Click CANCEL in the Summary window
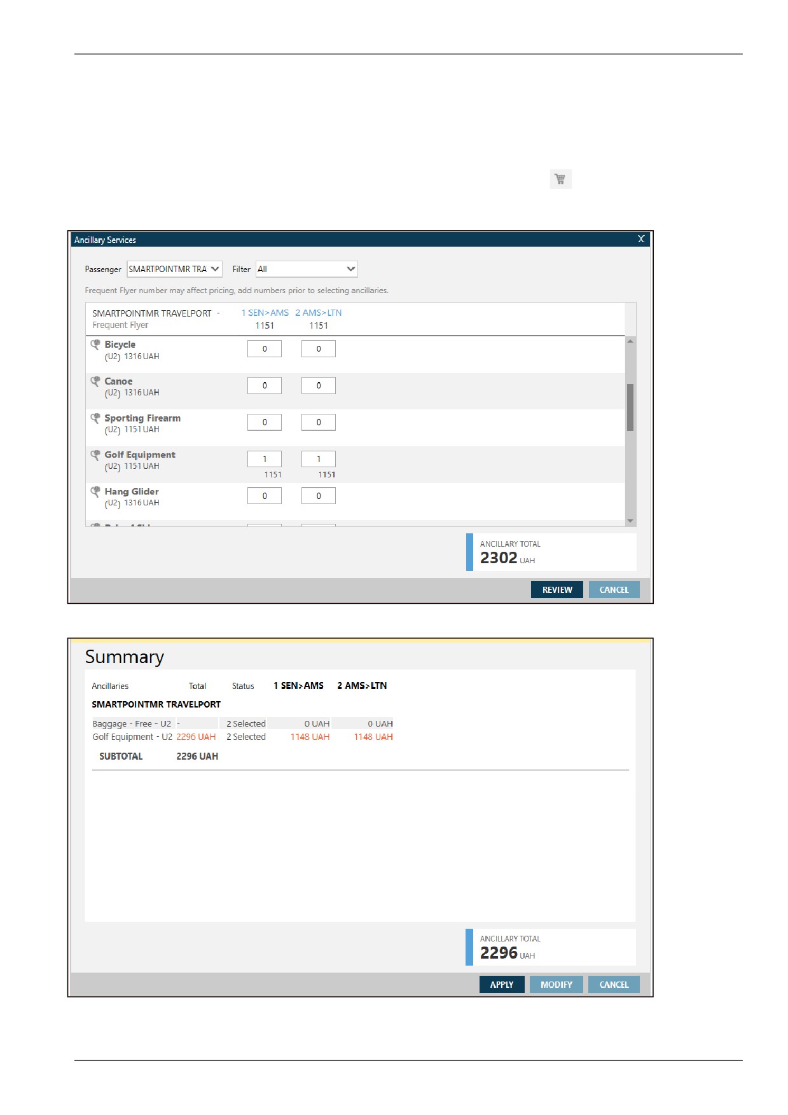 614,985
